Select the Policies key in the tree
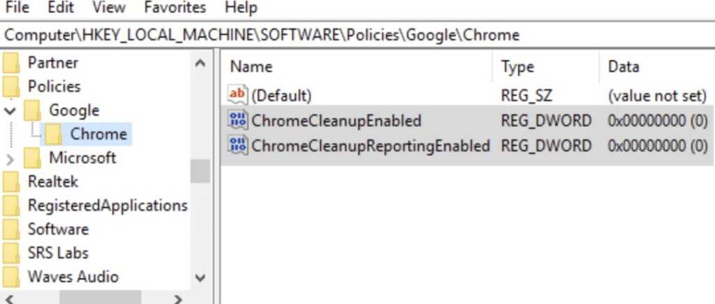The image size is (715, 304). (x=54, y=87)
